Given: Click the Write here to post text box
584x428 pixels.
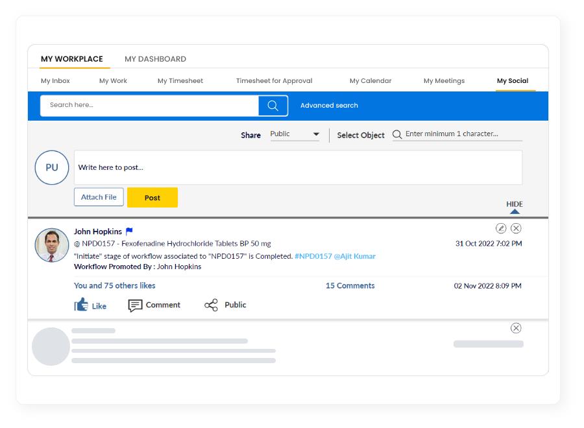Looking at the screenshot, I should [x=298, y=168].
